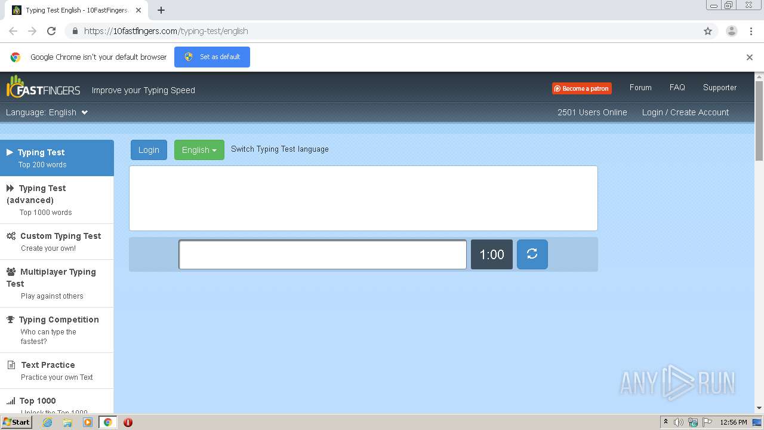Open the English language dropdown button

click(x=199, y=150)
